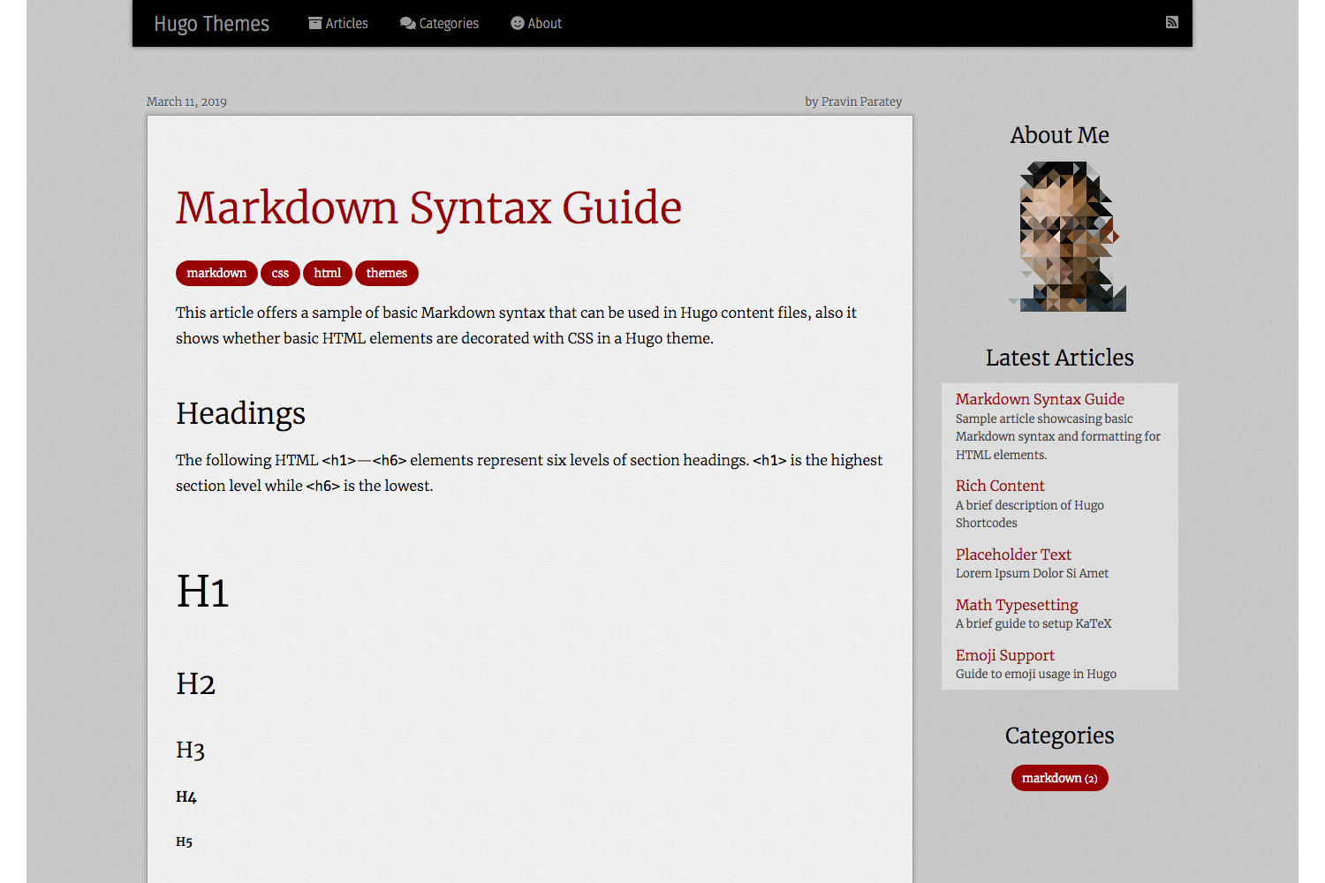1325x883 pixels.
Task: Select the themes tag badge
Action: coord(387,273)
